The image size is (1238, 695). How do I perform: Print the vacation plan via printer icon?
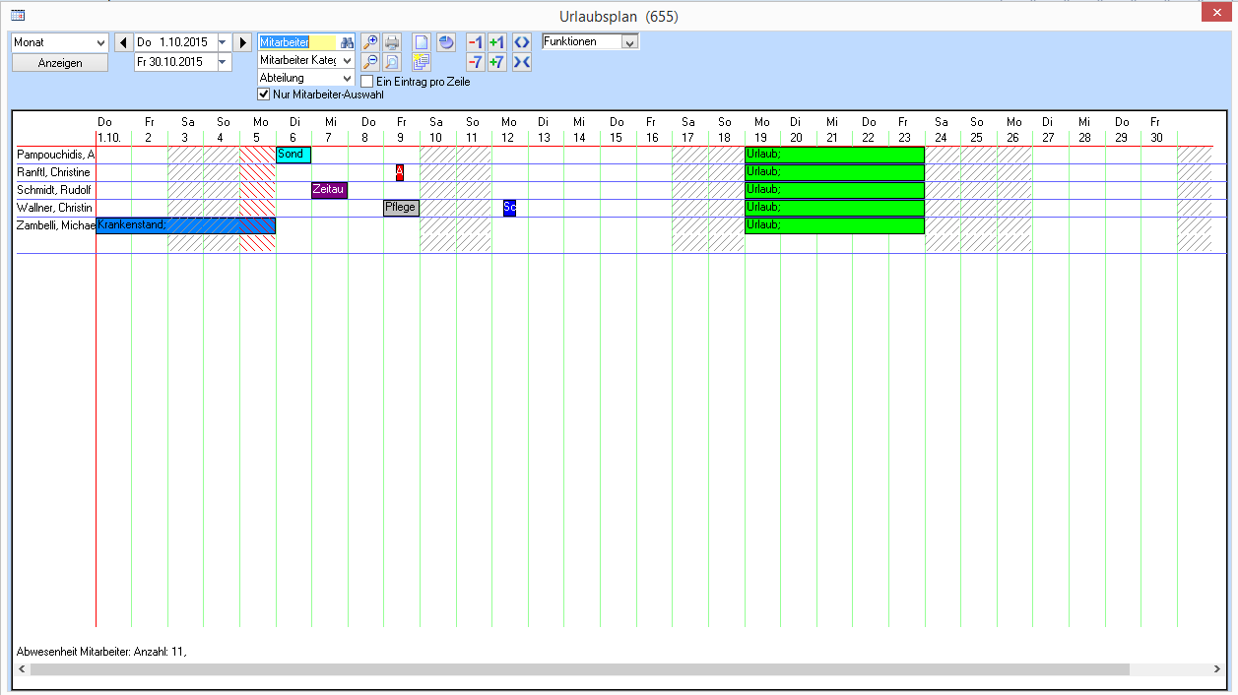[392, 42]
